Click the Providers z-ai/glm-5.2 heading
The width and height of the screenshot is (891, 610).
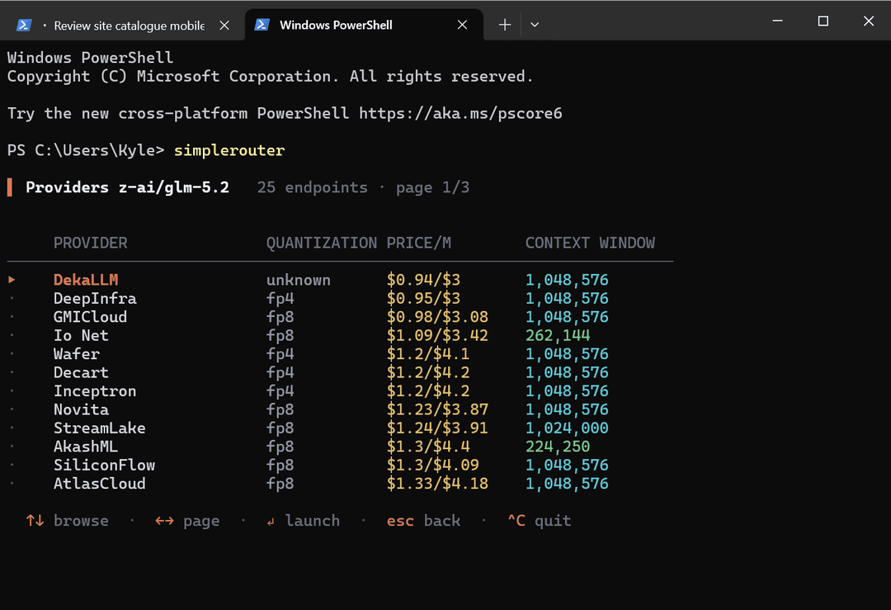tap(127, 187)
